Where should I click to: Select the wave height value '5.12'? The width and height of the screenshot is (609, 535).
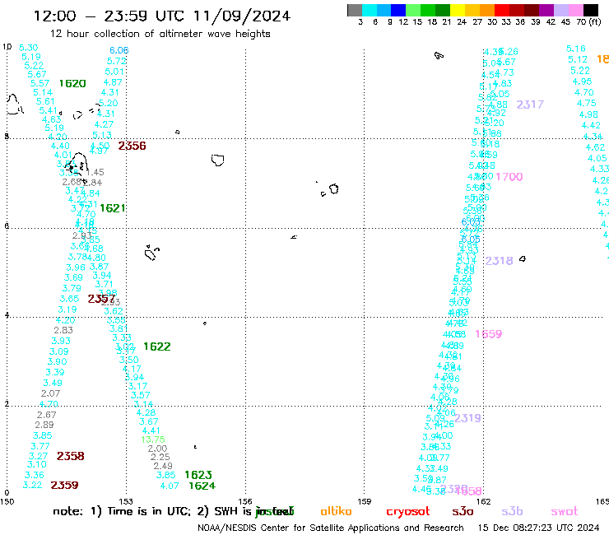click(578, 60)
